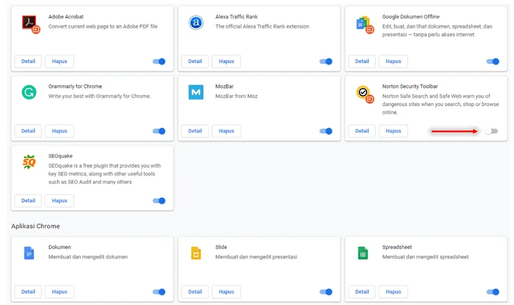Click the Dokumen app icon

29,253
